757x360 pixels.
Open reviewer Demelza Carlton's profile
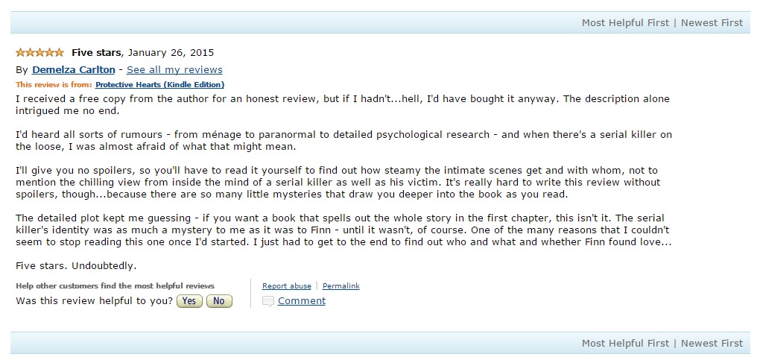73,69
